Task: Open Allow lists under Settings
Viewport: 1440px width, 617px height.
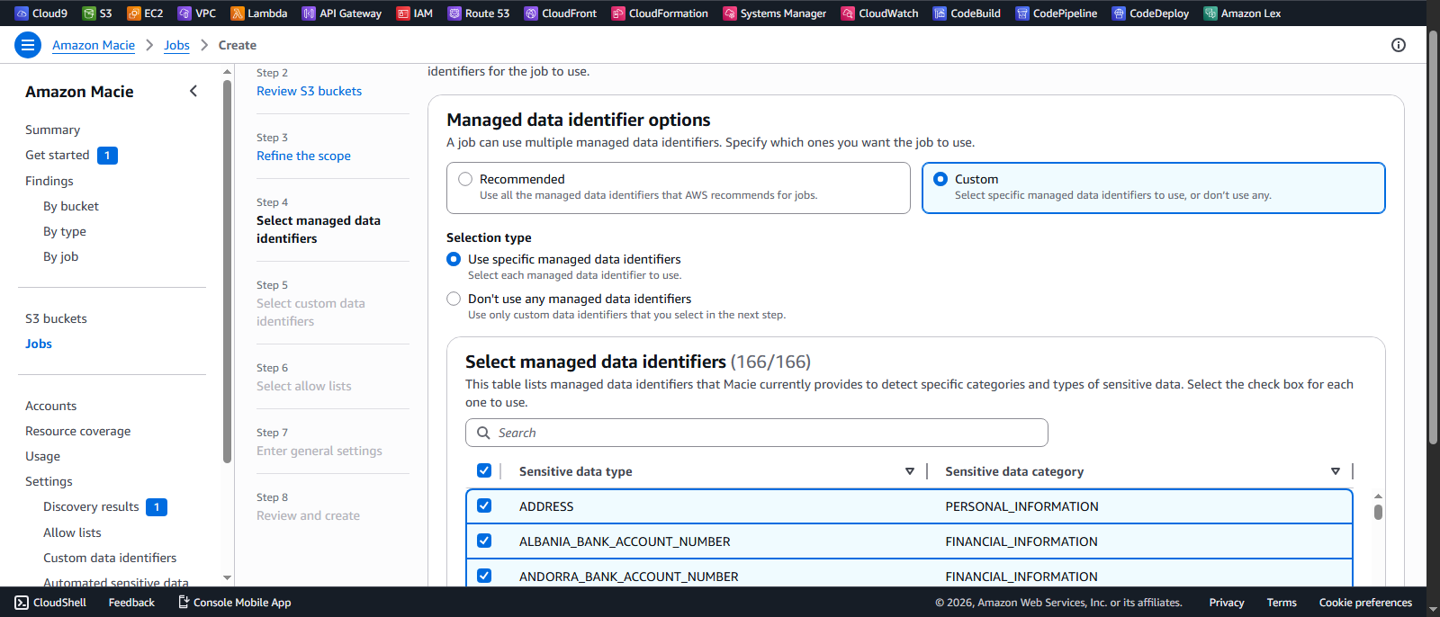Action: tap(72, 532)
